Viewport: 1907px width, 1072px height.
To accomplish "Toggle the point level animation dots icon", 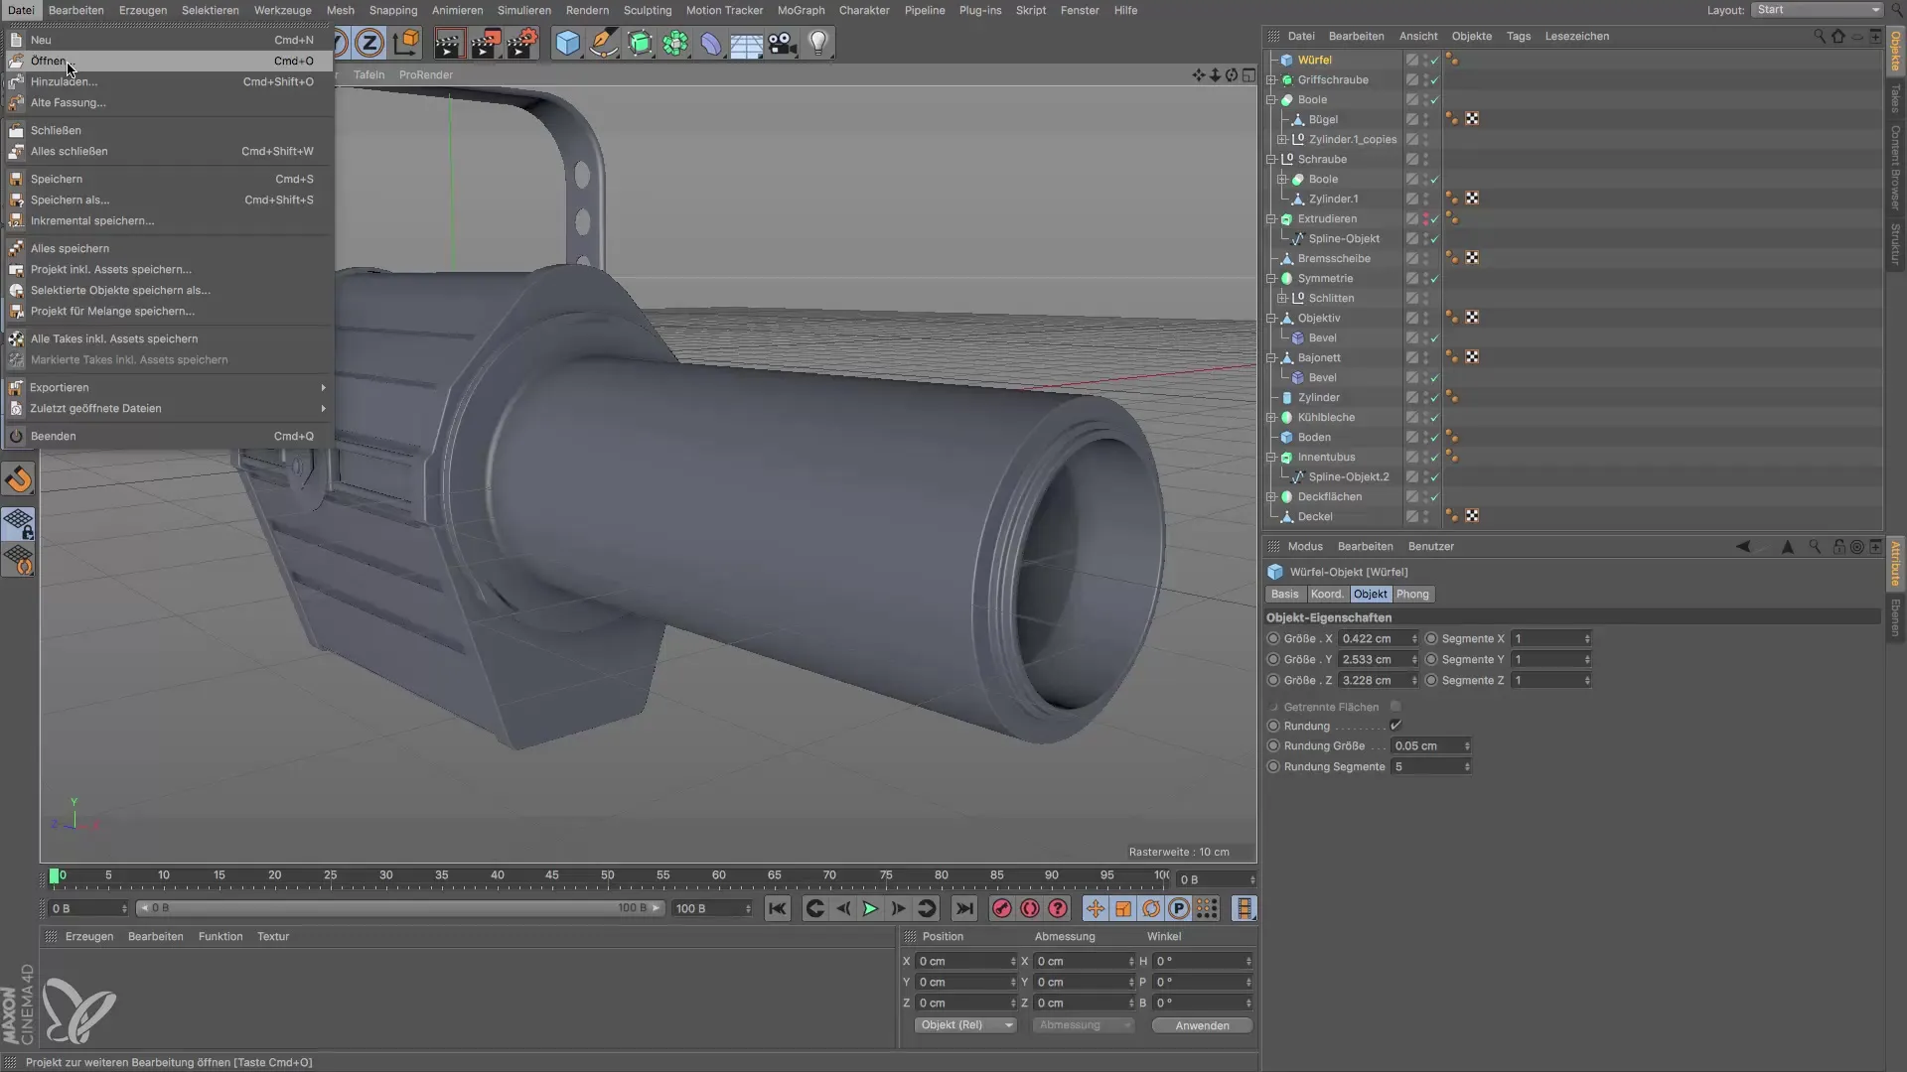I will point(1206,908).
